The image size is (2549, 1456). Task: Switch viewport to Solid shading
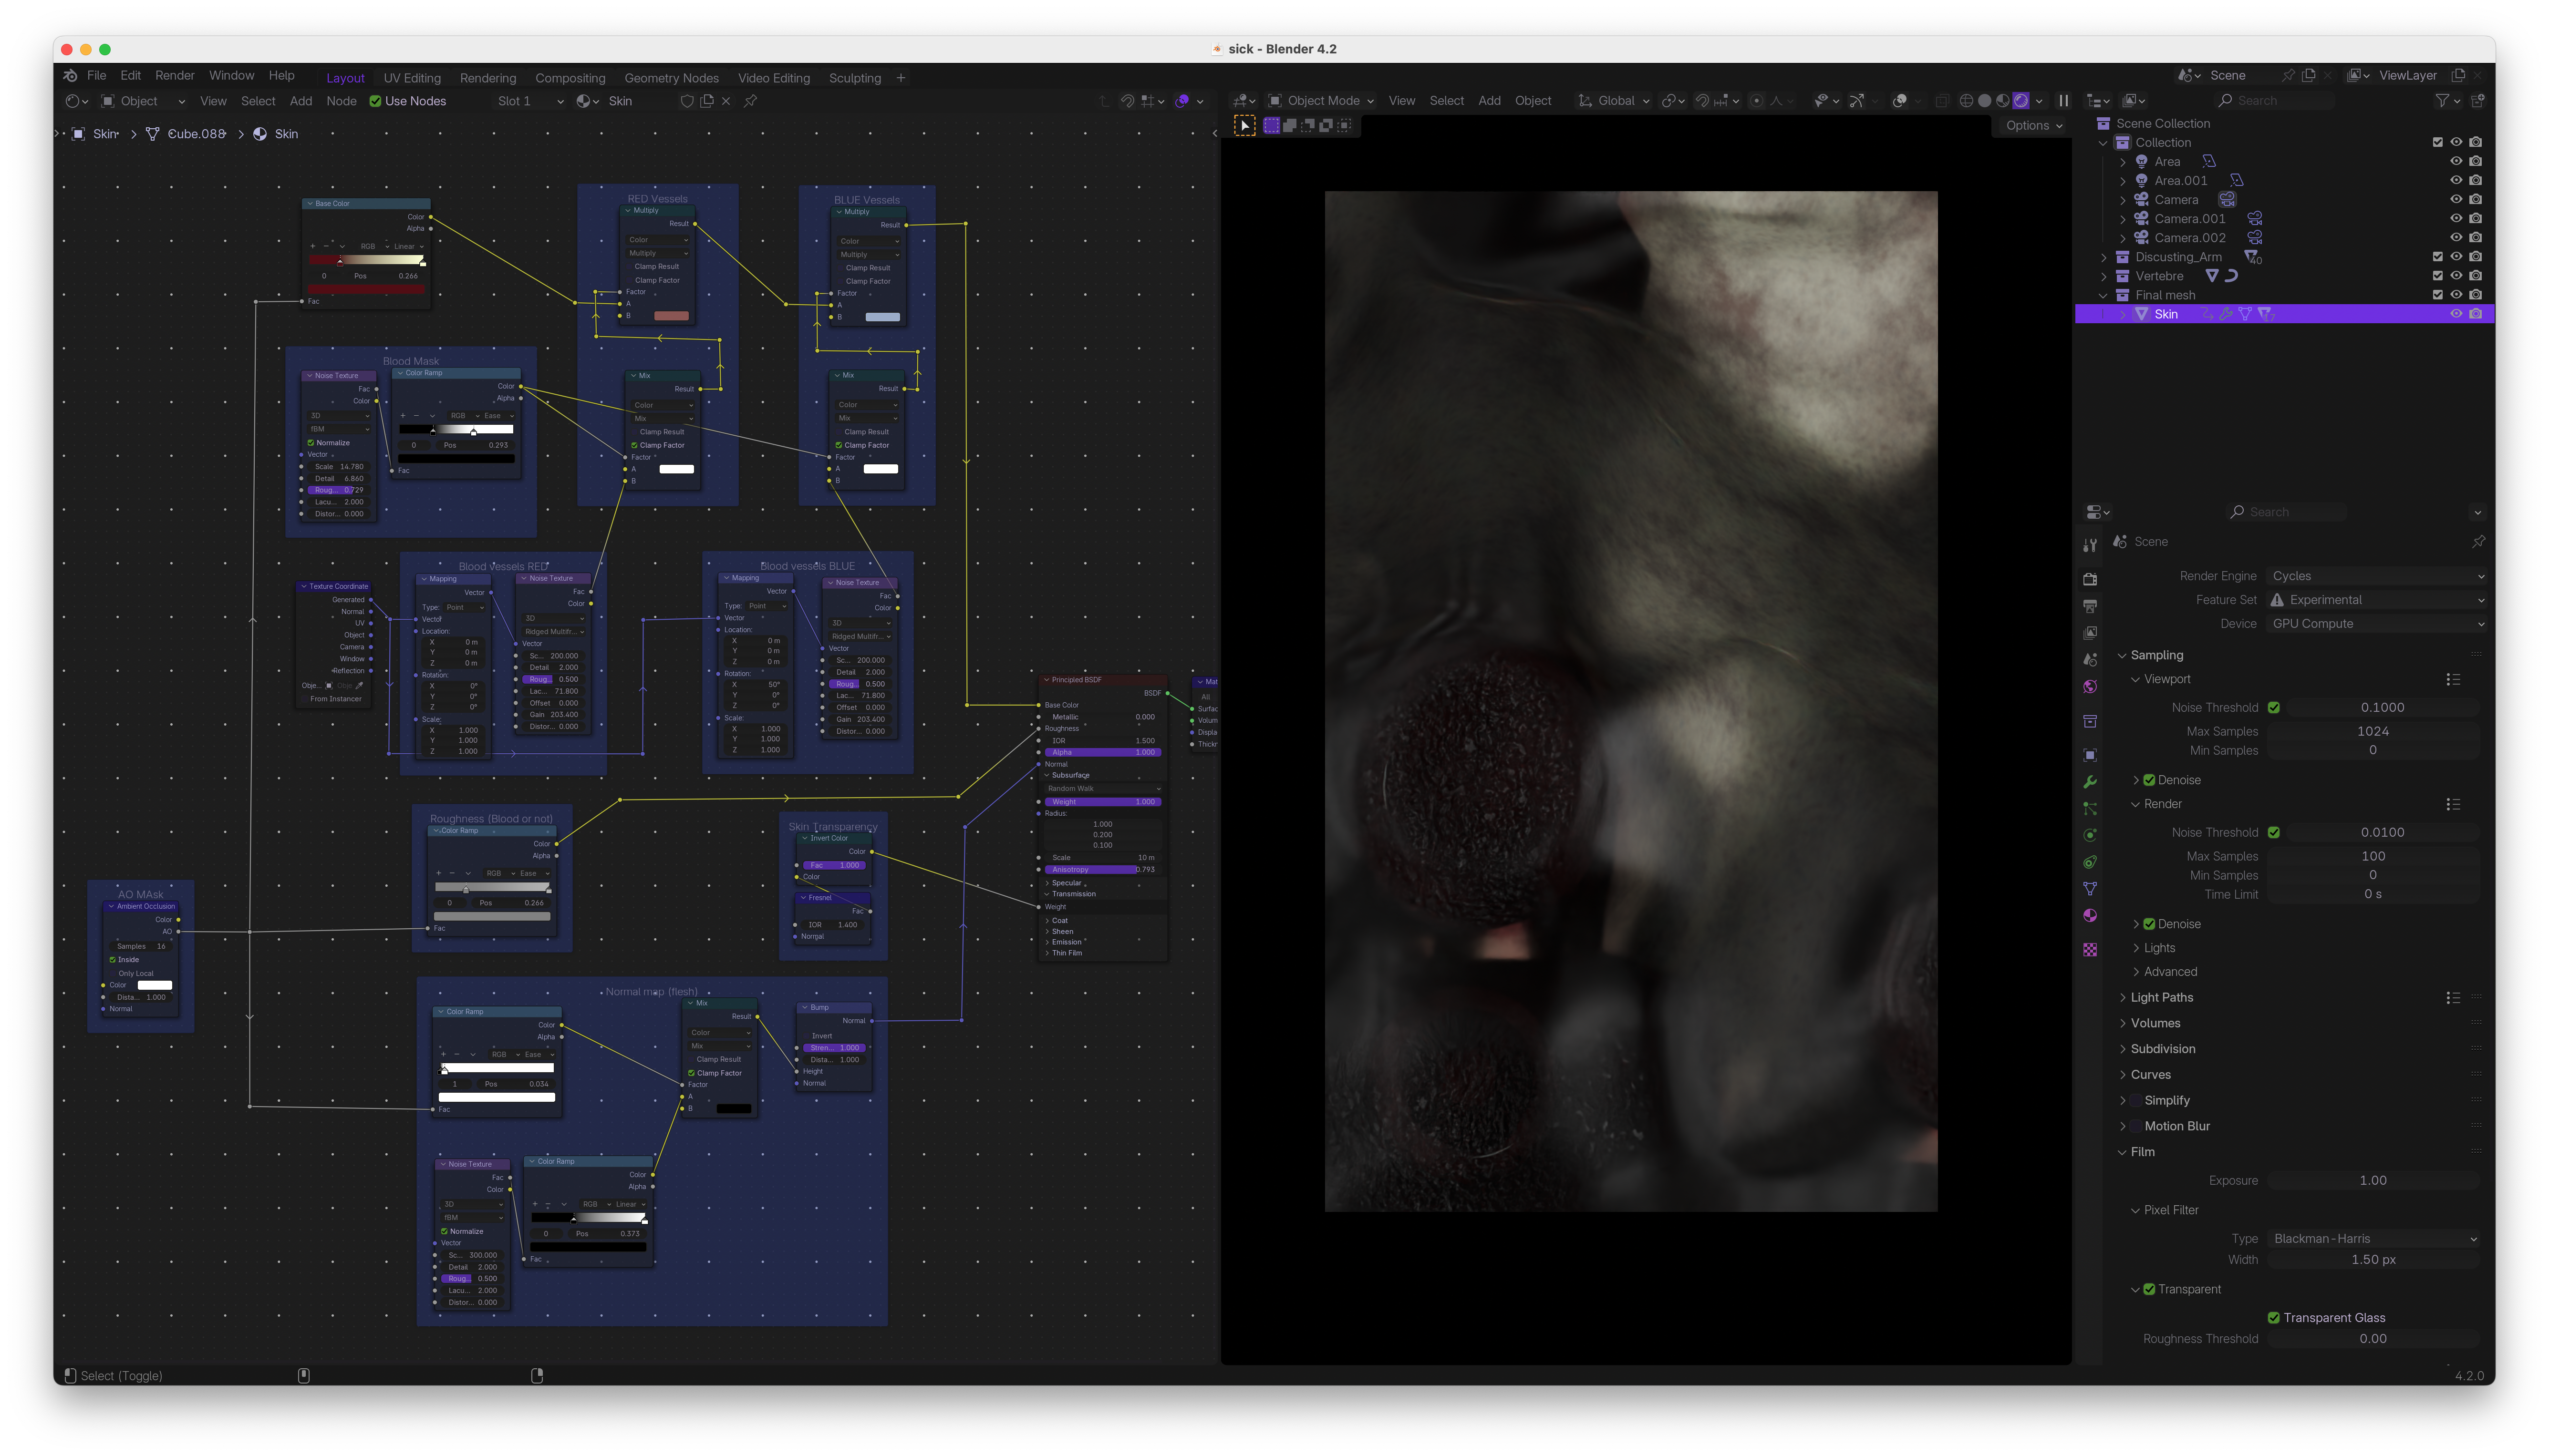point(1985,101)
